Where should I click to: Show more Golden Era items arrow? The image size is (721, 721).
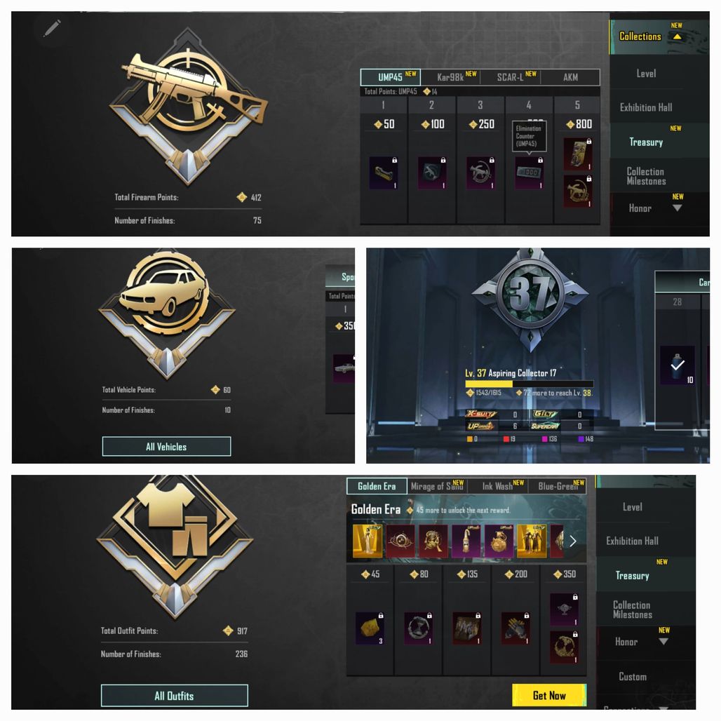[x=572, y=541]
